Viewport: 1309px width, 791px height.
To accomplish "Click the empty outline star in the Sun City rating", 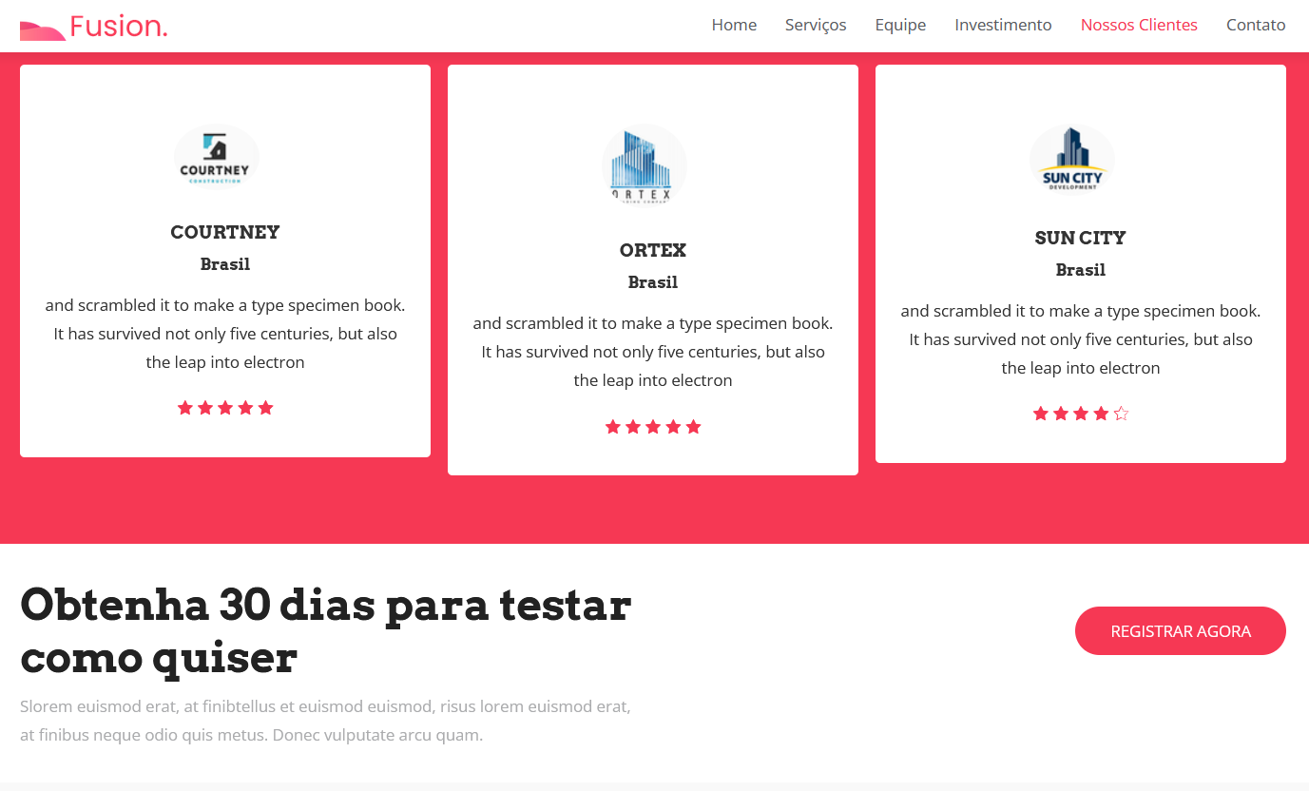I will pyautogui.click(x=1121, y=414).
